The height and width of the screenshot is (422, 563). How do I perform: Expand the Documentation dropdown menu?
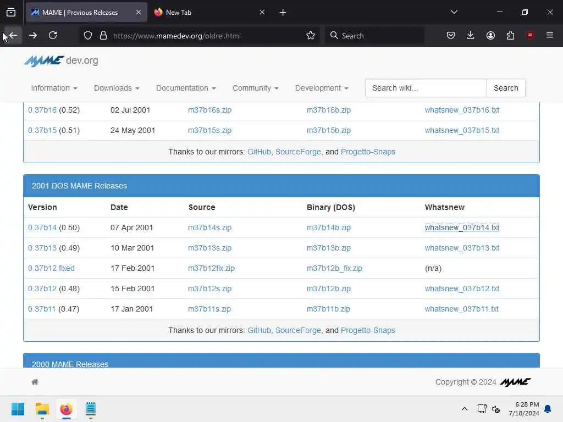[186, 88]
